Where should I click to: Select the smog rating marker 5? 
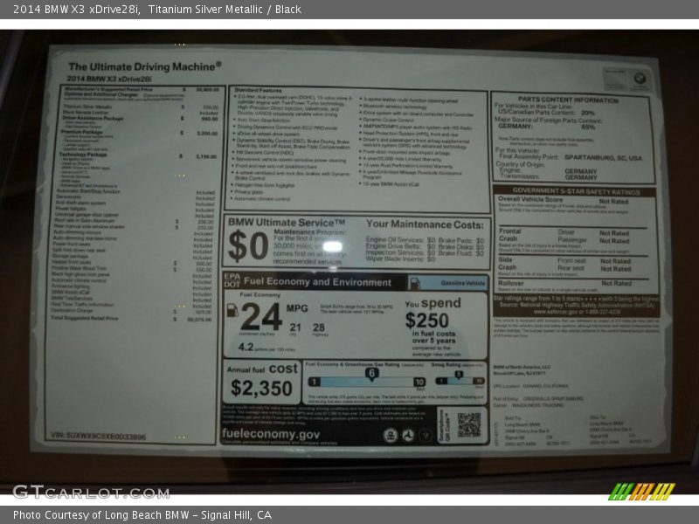point(459,376)
